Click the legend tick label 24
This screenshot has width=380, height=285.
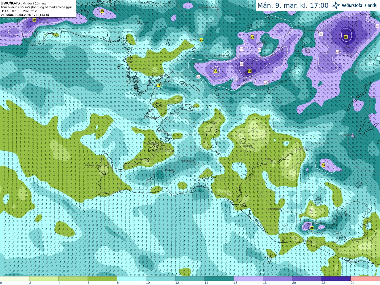point(353,283)
